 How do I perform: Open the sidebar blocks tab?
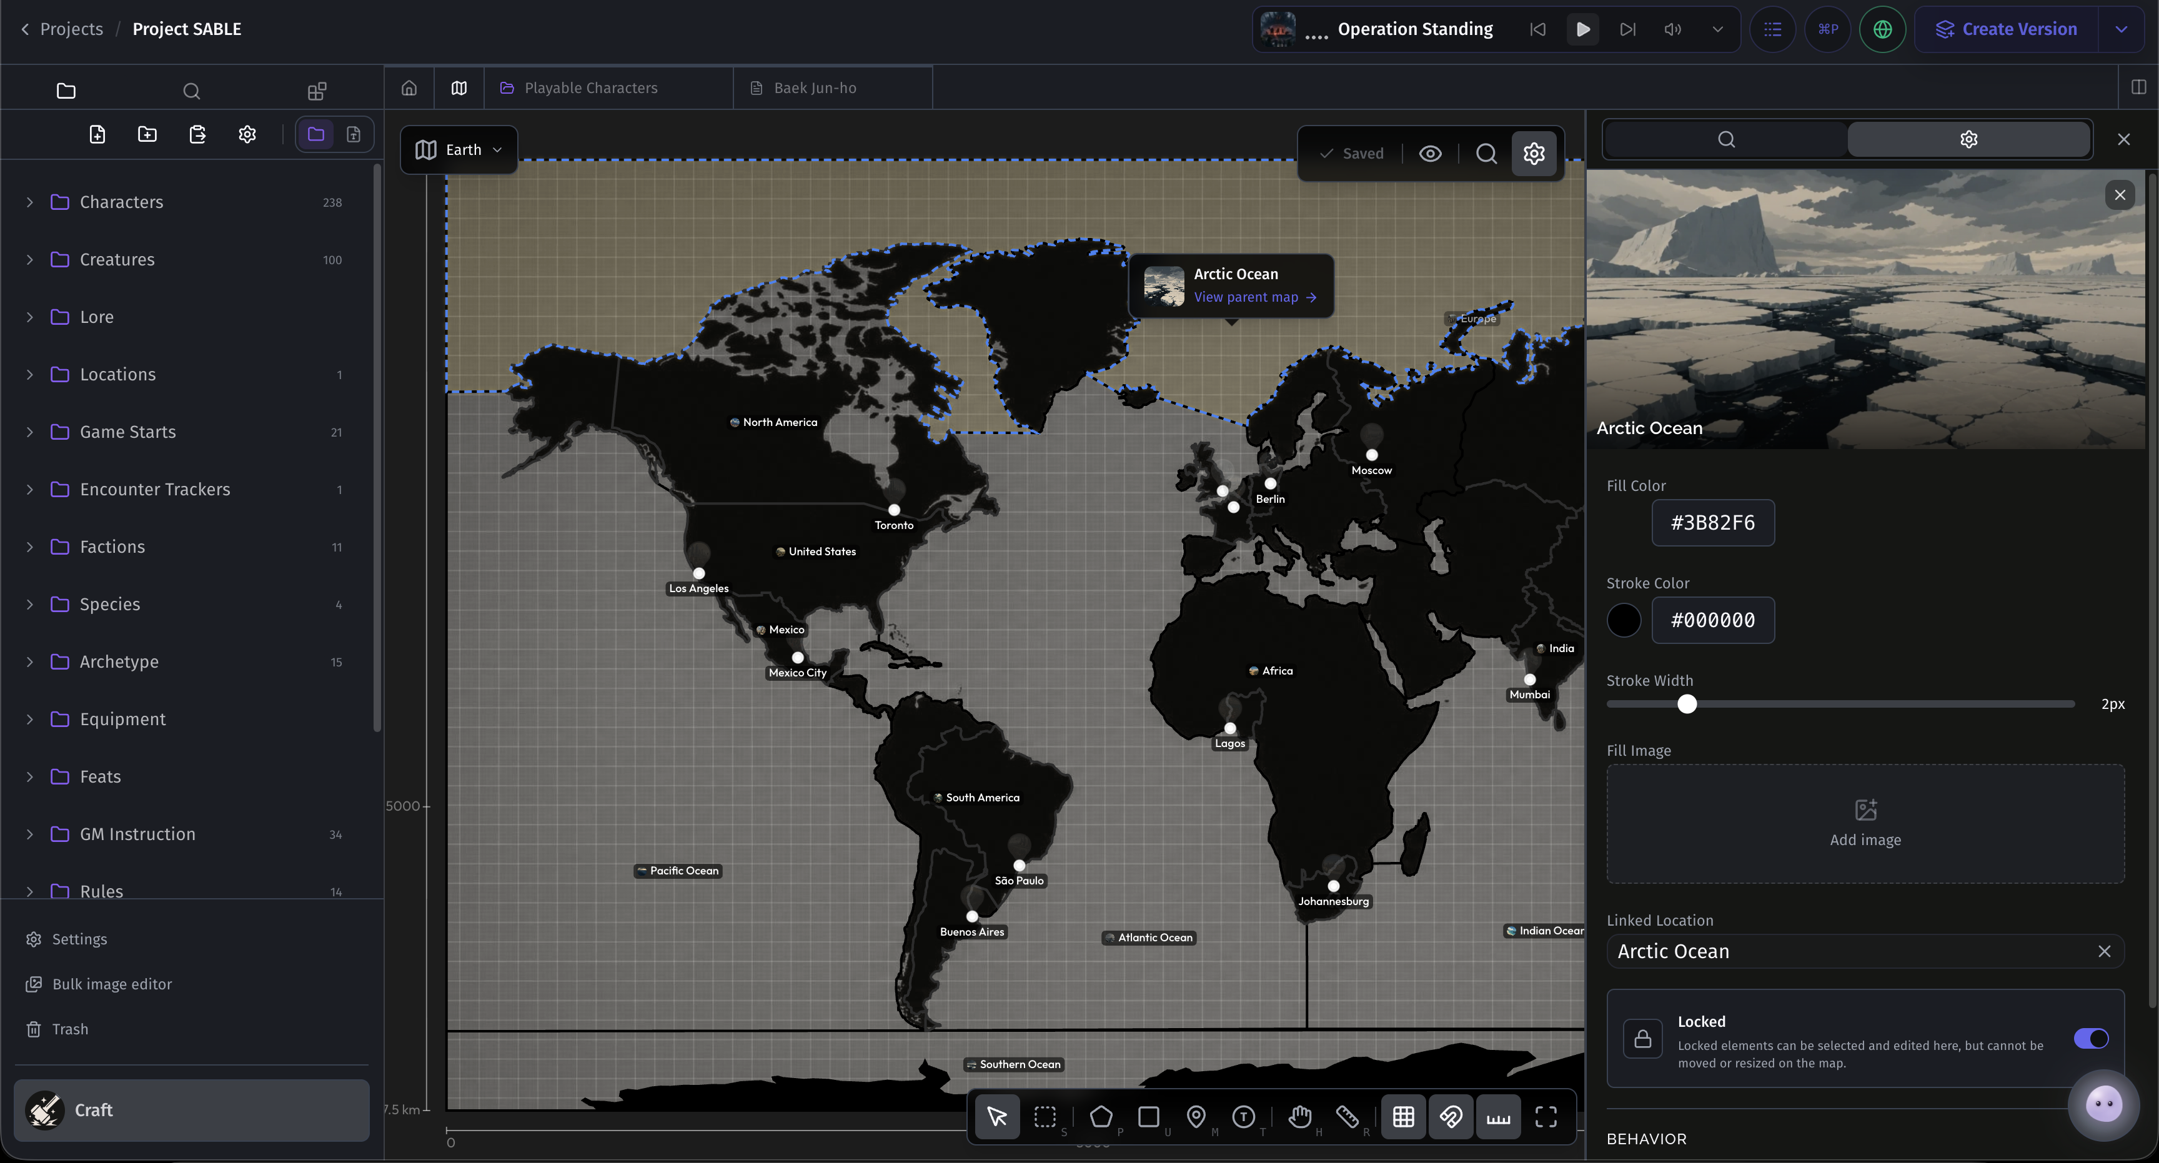tap(317, 91)
